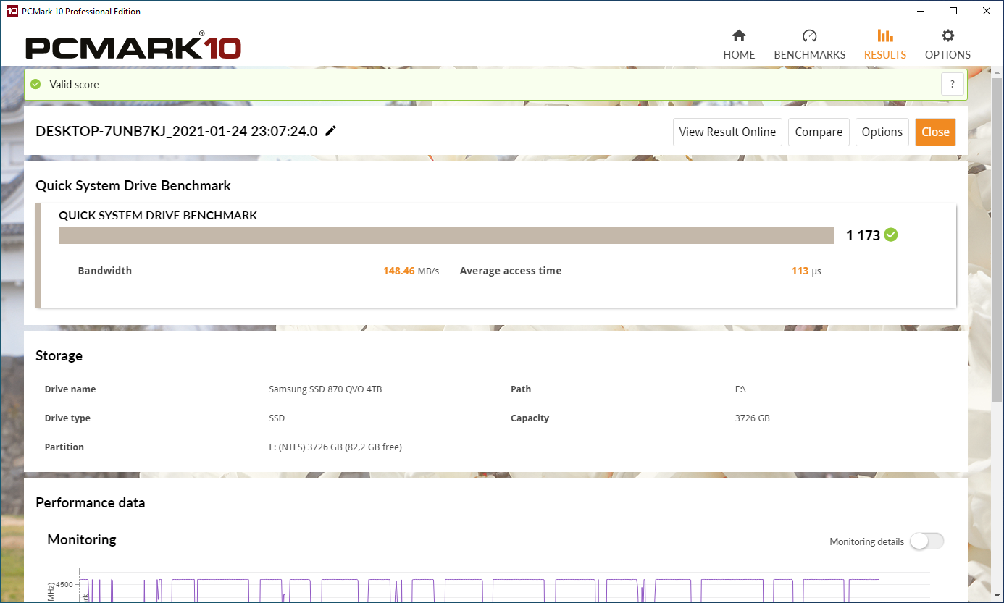Click the scrollbar down arrow
The height and width of the screenshot is (603, 1004).
tap(997, 596)
